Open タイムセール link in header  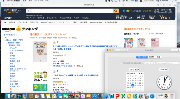coord(52,18)
